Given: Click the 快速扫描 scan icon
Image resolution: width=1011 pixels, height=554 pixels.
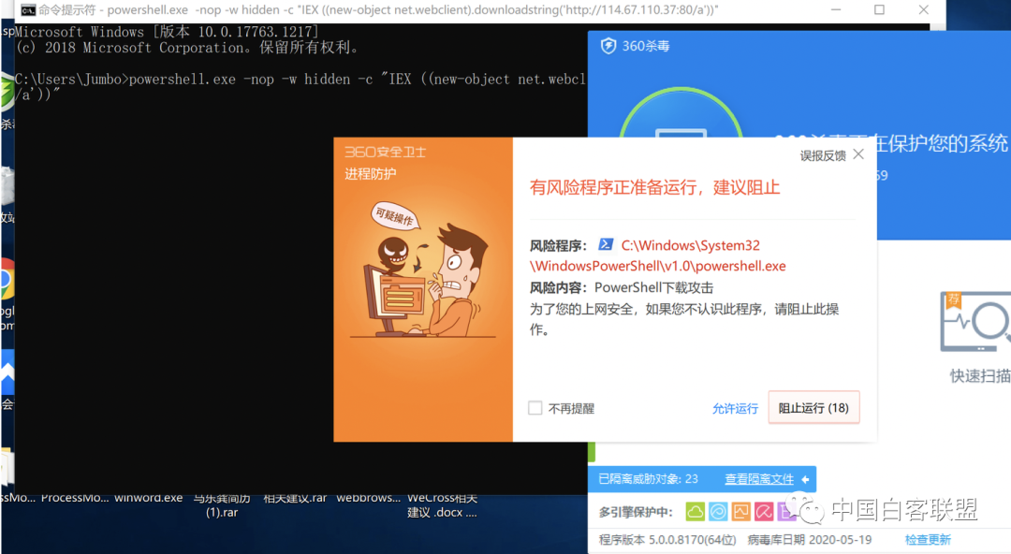Looking at the screenshot, I should [975, 321].
